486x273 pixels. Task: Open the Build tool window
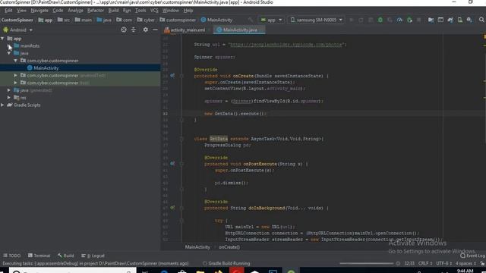coord(66,256)
